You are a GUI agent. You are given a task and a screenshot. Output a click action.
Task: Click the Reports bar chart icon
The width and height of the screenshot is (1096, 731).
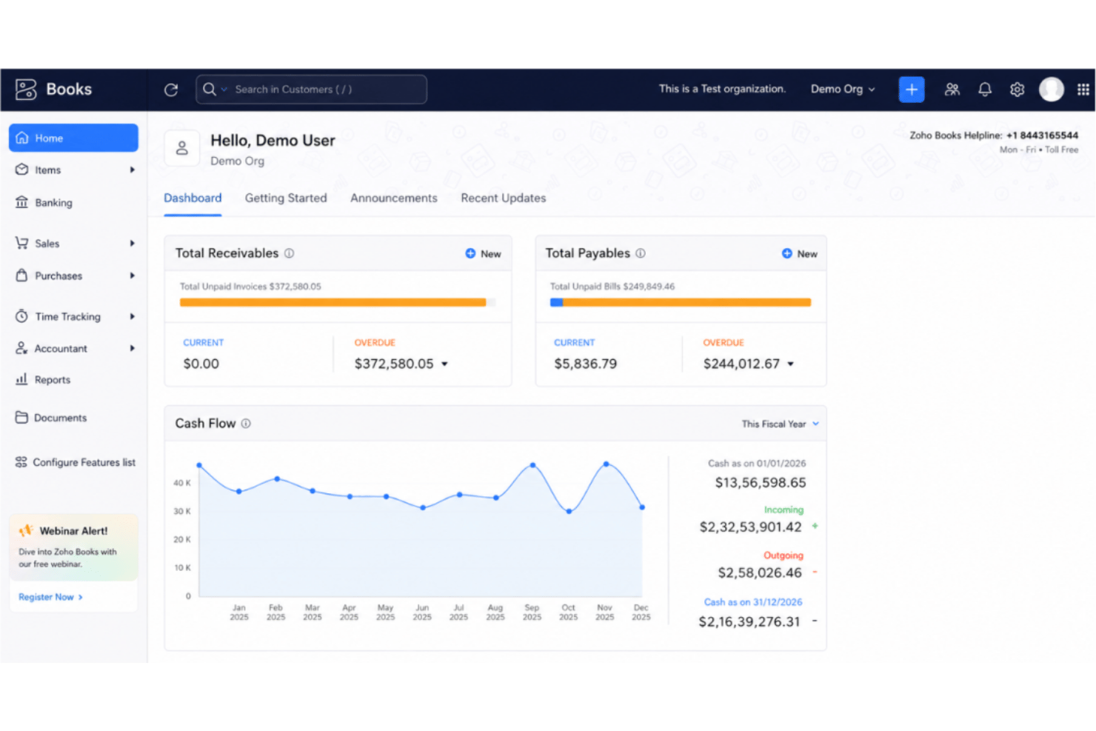click(21, 379)
